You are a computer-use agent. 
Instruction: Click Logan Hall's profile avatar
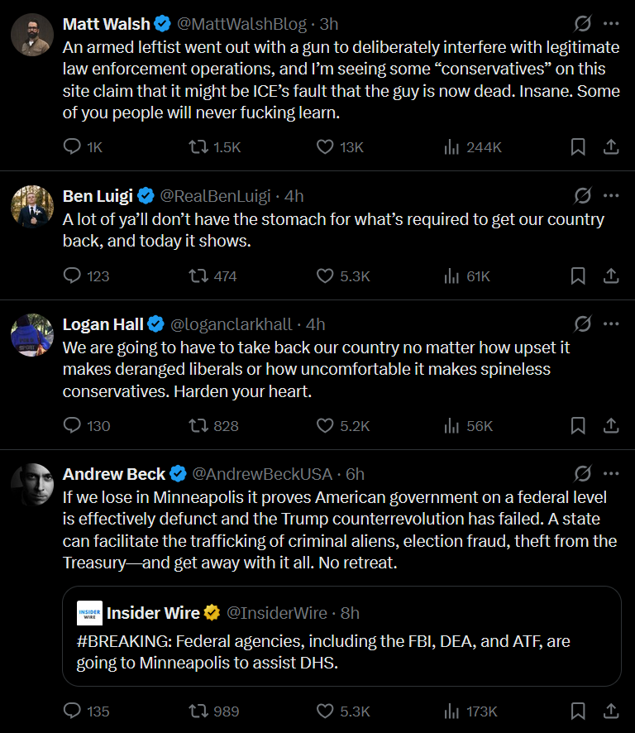(x=32, y=334)
